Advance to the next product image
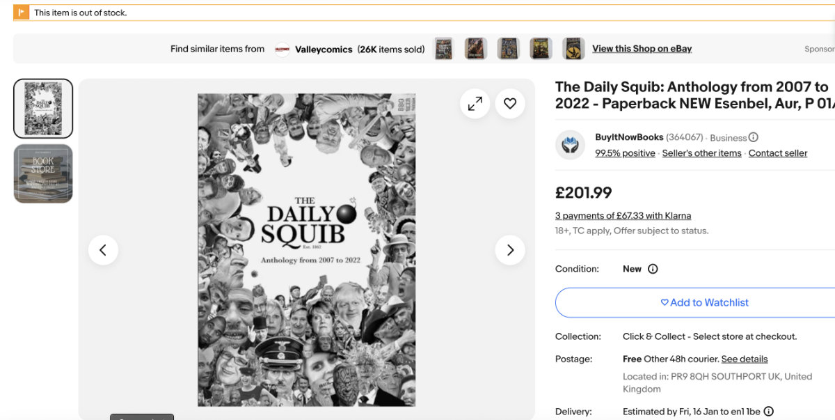The height and width of the screenshot is (420, 835). click(x=510, y=250)
